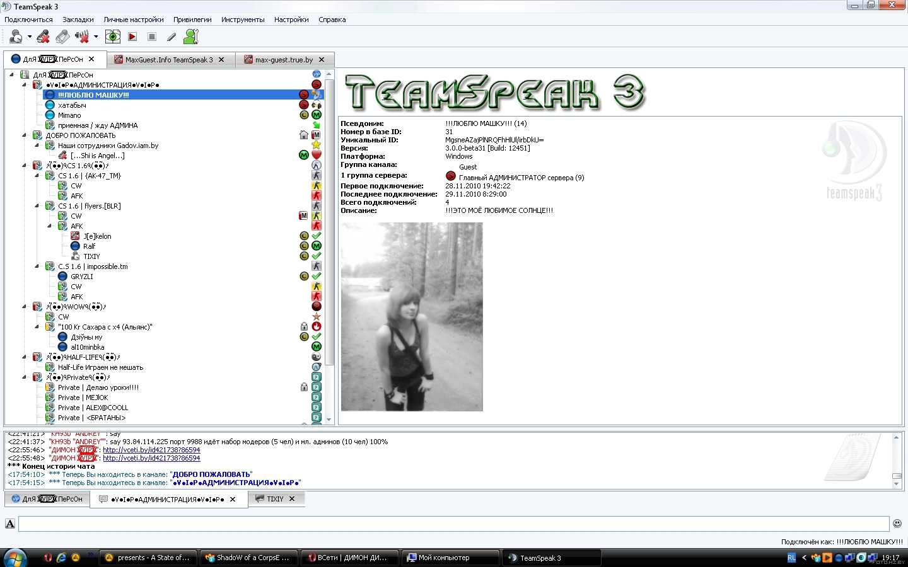This screenshot has height=567, width=908.
Task: Click green M badge on Mimano row
Action: 317,115
